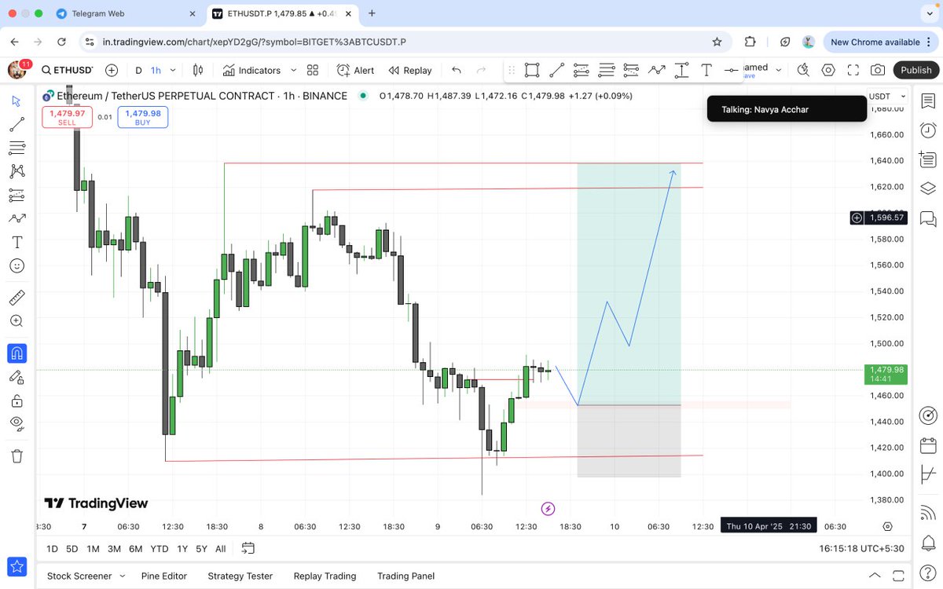Open the patterns tool in left toolbar
943x589 pixels.
(x=17, y=171)
